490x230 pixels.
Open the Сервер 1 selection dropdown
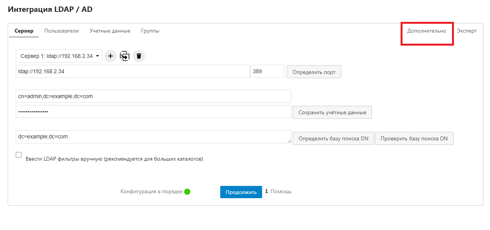[x=59, y=56]
